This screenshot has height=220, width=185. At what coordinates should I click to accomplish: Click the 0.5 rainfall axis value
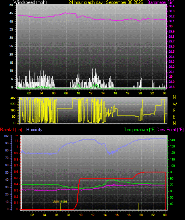[x=16, y=178]
